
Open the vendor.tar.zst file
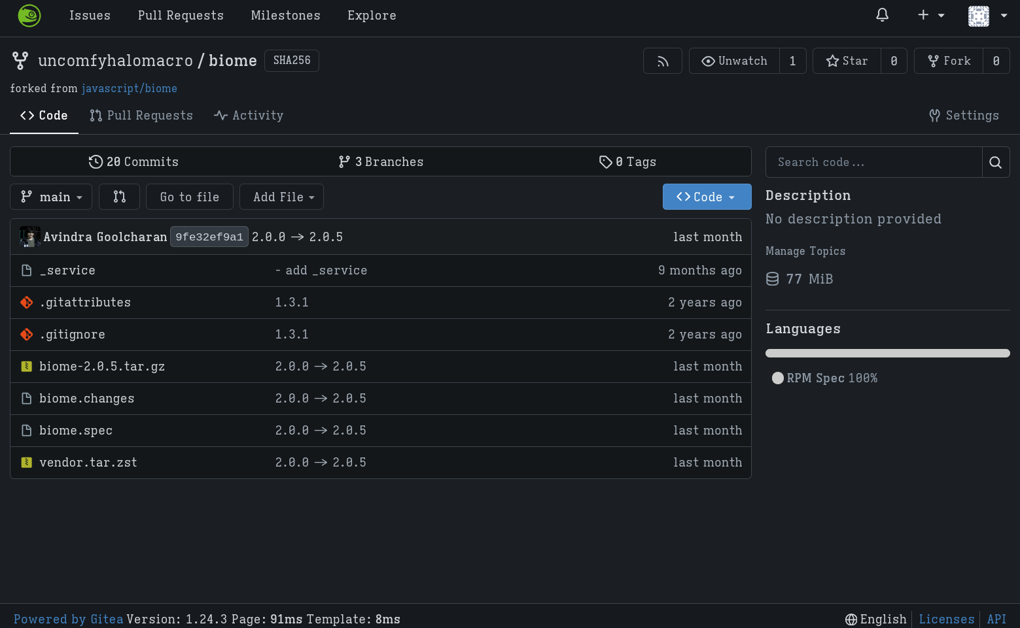(x=88, y=463)
